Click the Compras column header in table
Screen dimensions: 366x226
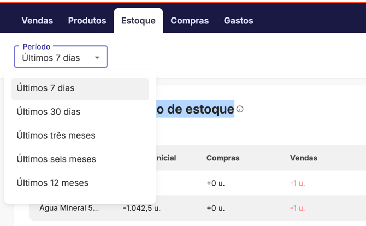click(x=223, y=158)
